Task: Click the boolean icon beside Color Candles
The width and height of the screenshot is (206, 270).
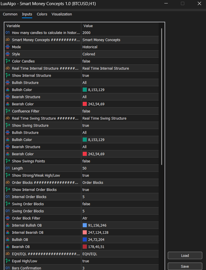Action: 8,61
